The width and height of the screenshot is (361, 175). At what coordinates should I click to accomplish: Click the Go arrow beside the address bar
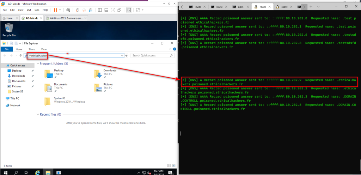[x=126, y=55]
